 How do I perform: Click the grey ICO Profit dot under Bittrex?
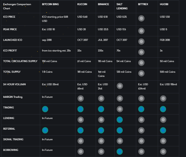[x=141, y=52]
